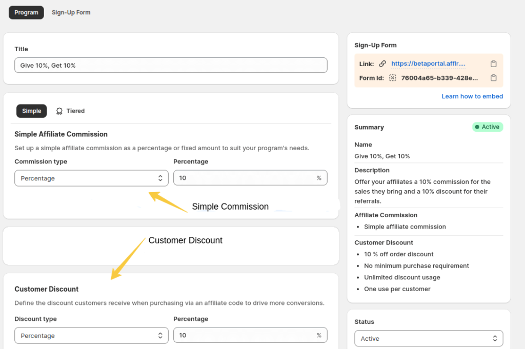Copy the Form Id with its clipboard icon

point(493,77)
